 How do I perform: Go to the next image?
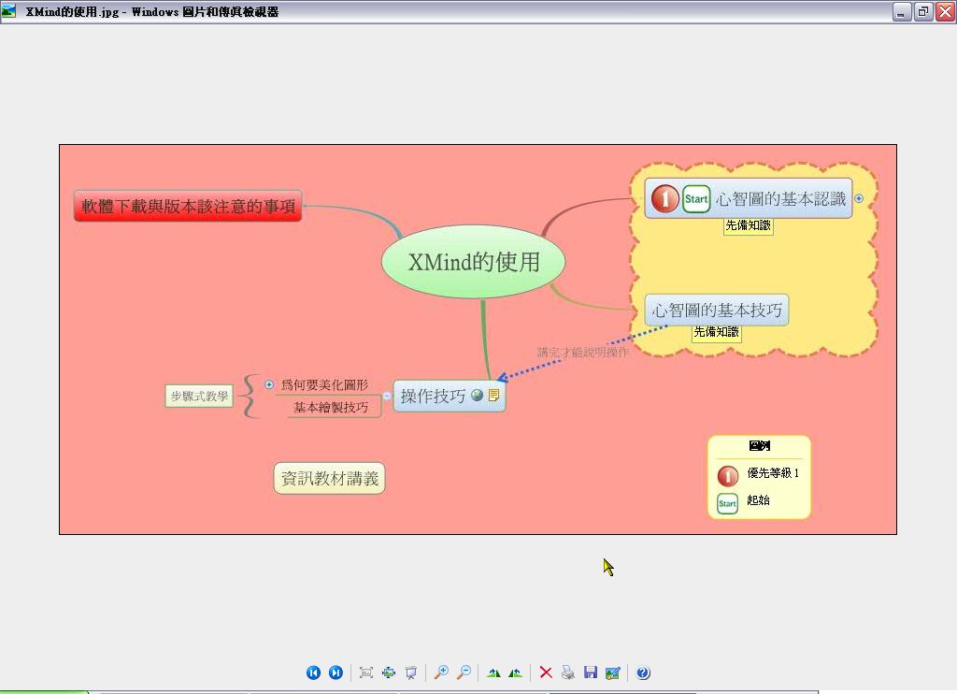pos(336,672)
